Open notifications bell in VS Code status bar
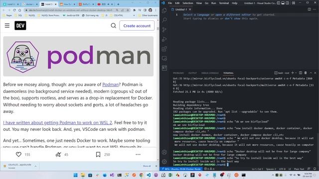Viewport: 319px width, 179px height. [315, 169]
